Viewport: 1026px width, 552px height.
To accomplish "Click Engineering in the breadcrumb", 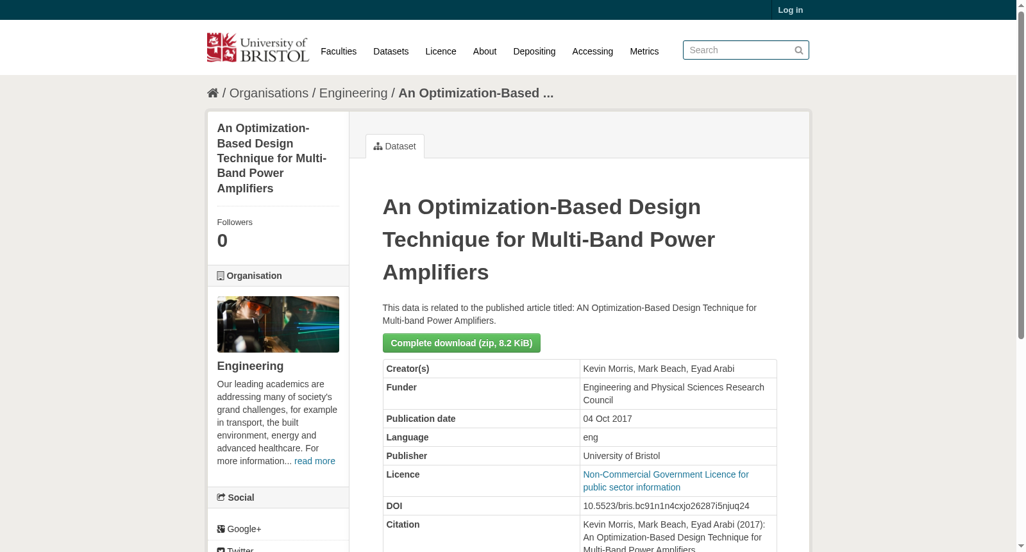I will (x=353, y=93).
